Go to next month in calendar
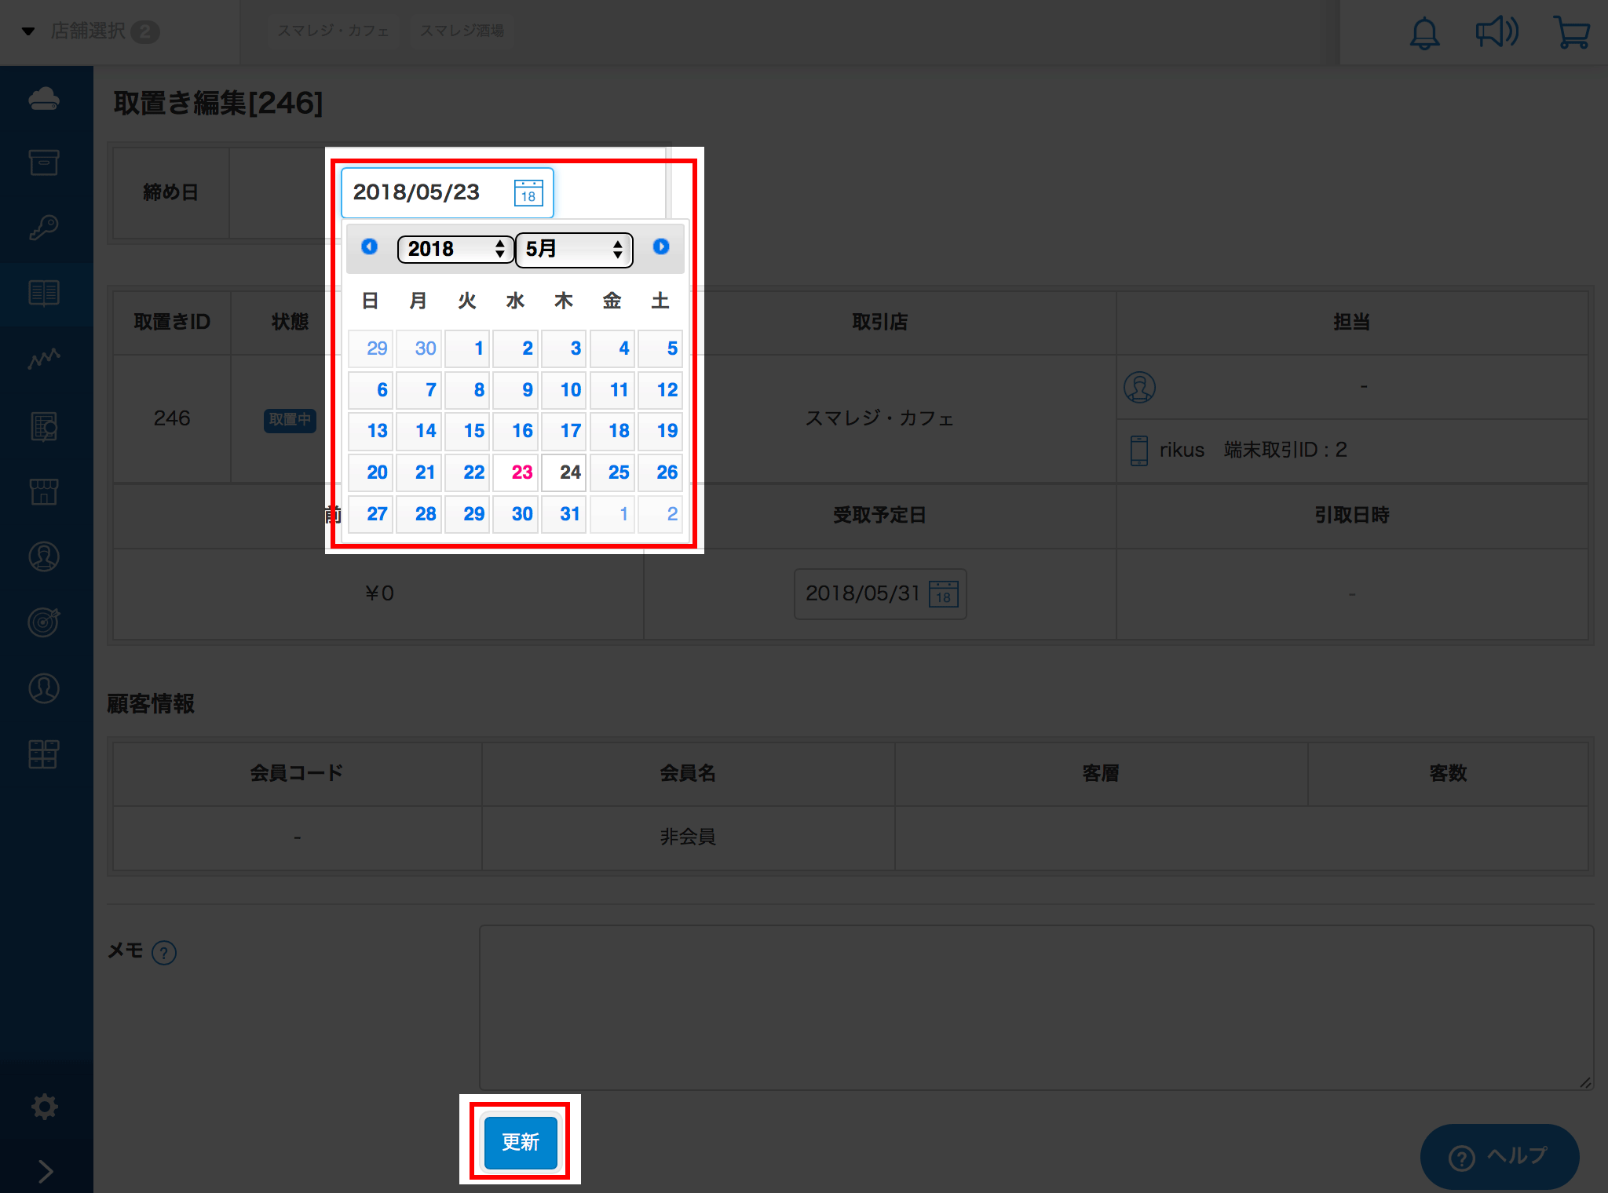The image size is (1608, 1193). 661,247
